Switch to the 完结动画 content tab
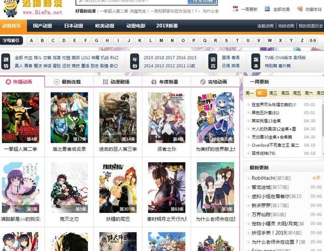Image resolution: width=324 pixels, height=251 pixels. pyautogui.click(x=215, y=82)
